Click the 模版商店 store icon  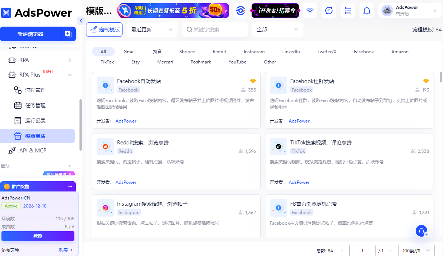pyautogui.click(x=18, y=136)
